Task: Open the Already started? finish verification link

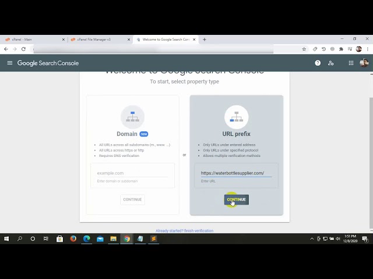Action: pos(184,231)
